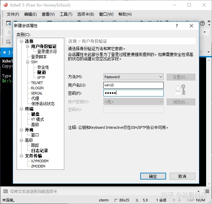
Task: Select 高级 under 终端
Action: [x=35, y=124]
